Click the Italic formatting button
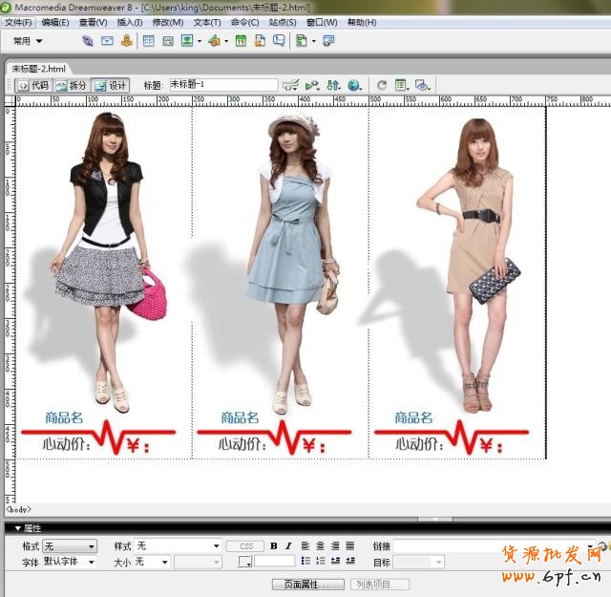 pos(288,546)
